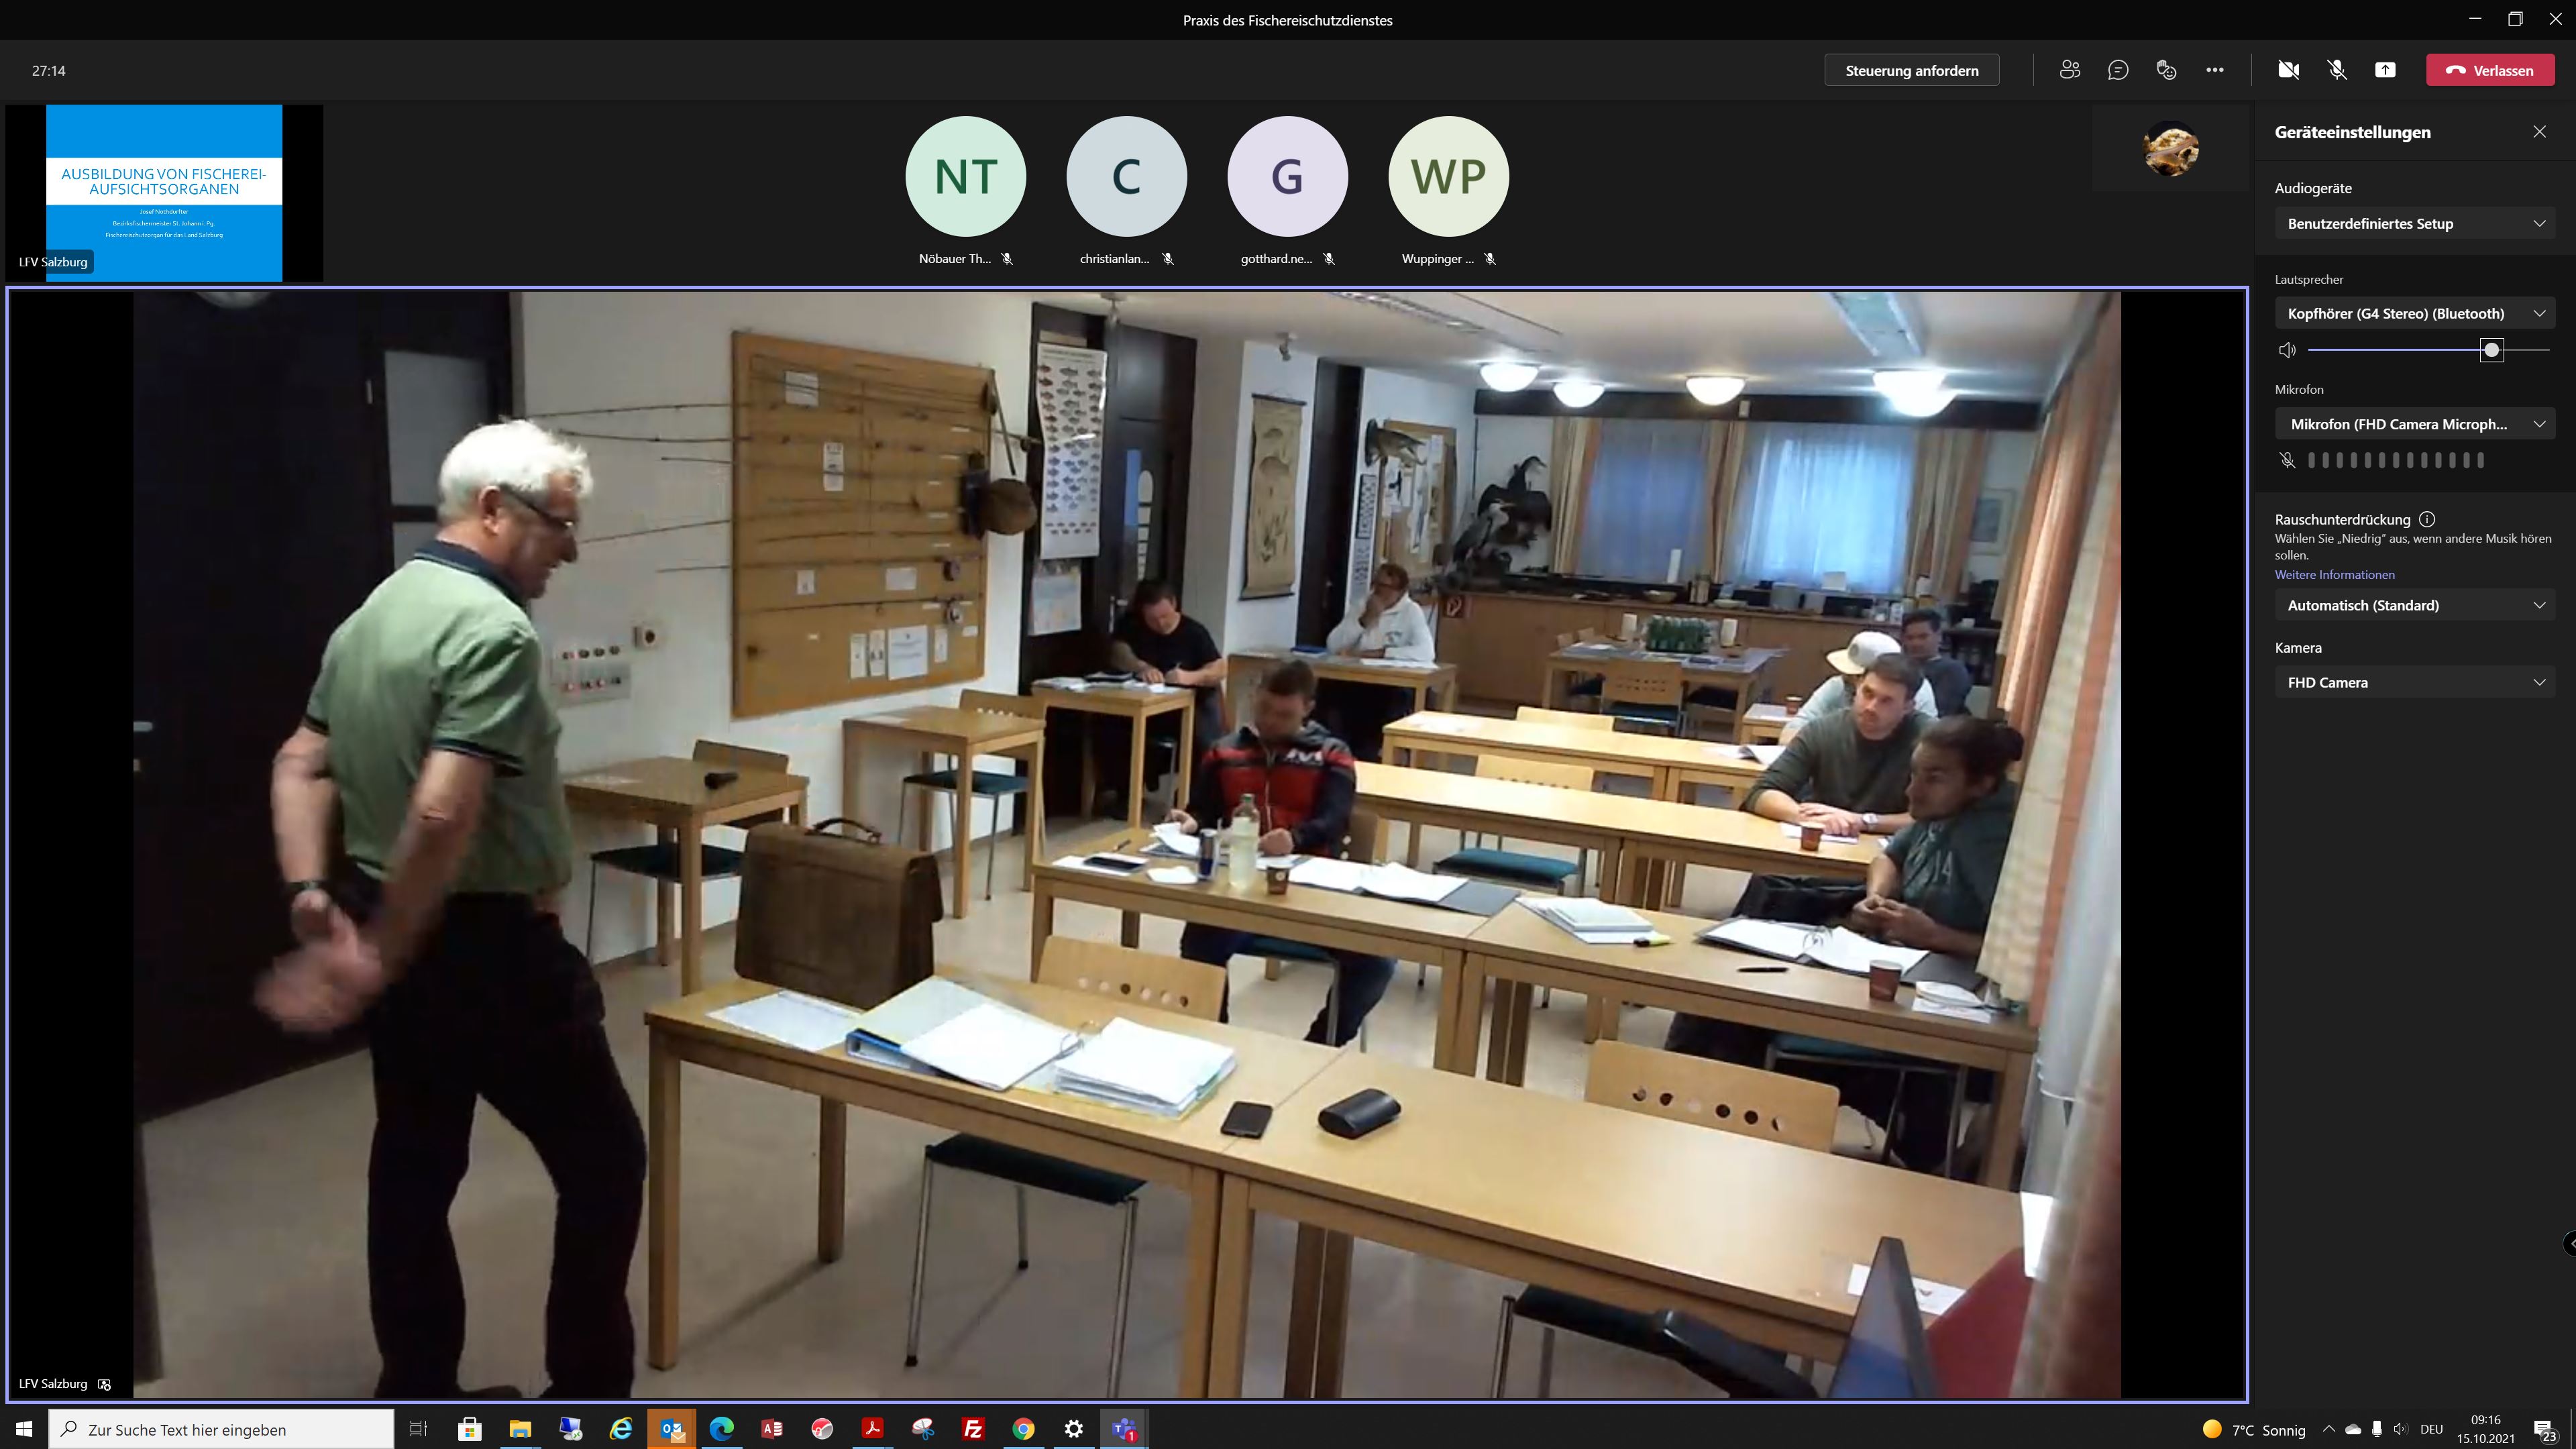Open the Automatisch (Standard) noise suppression dropdown
Viewport: 2576px width, 1449px height.
coord(2414,605)
